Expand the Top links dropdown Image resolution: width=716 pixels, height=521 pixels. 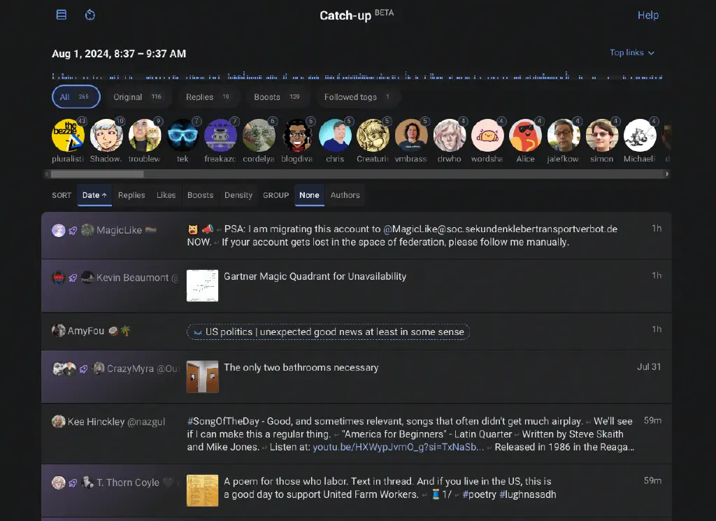point(632,52)
